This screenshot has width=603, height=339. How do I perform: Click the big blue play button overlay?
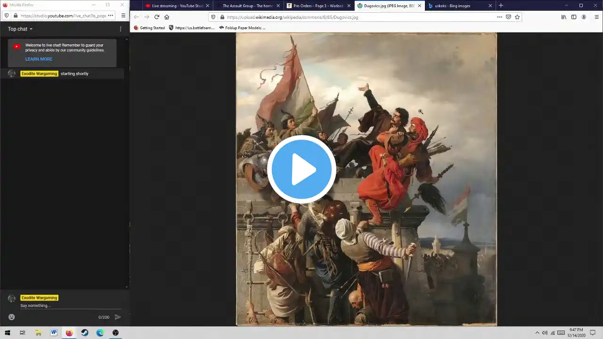301,169
